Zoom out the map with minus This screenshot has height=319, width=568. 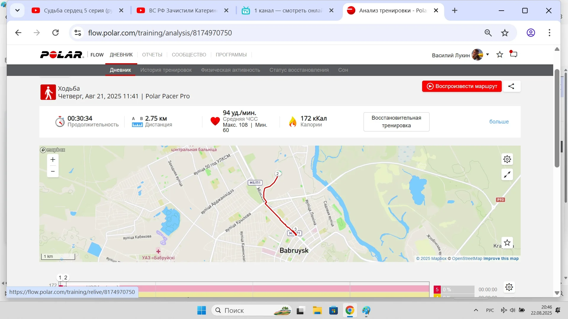point(53,171)
